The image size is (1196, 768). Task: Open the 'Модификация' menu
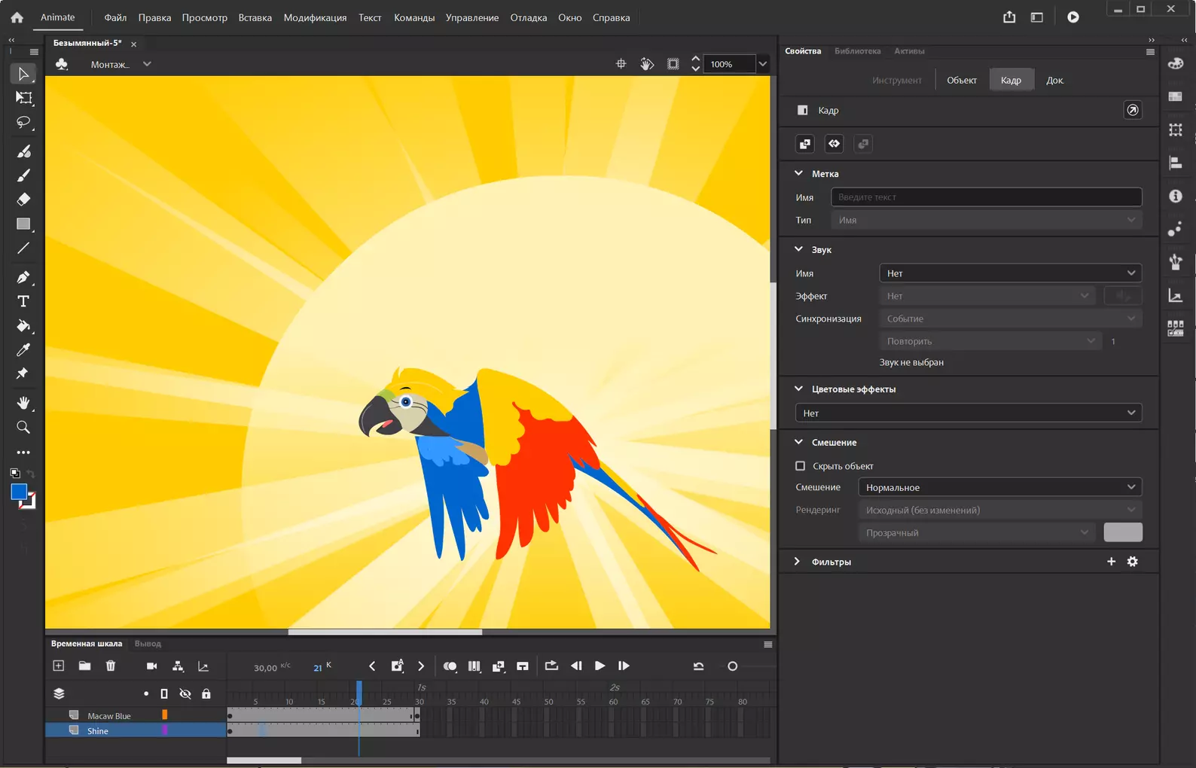click(315, 17)
